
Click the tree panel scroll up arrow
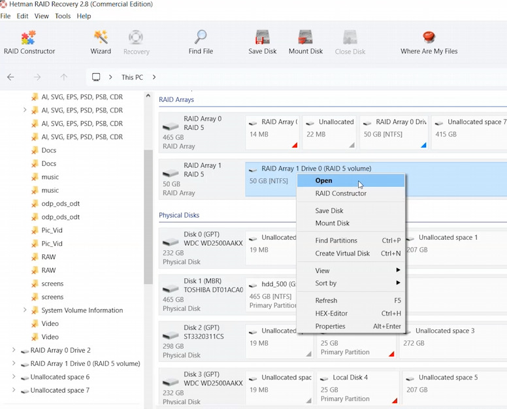pyautogui.click(x=148, y=95)
